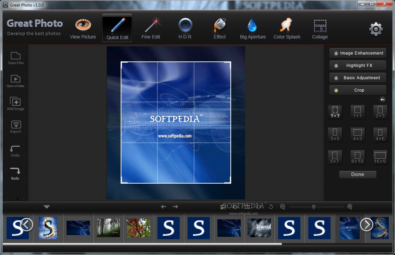The height and width of the screenshot is (255, 395).
Task: Expand the Basic Adjustment section
Action: (x=358, y=78)
